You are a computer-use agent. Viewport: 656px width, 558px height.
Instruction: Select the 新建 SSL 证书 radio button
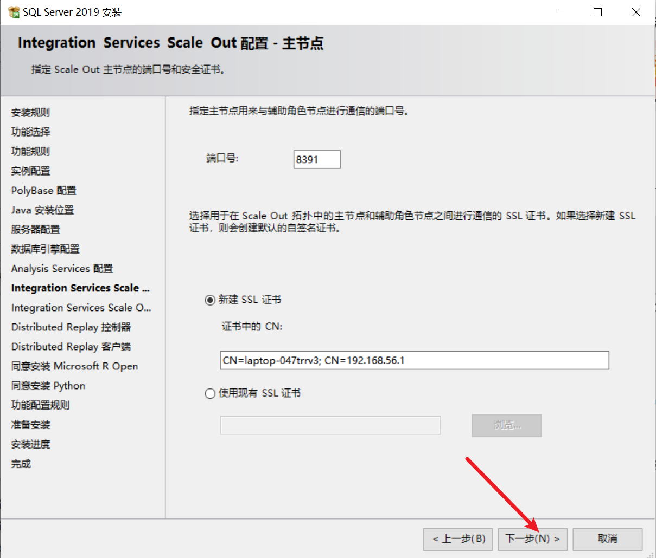(x=210, y=300)
